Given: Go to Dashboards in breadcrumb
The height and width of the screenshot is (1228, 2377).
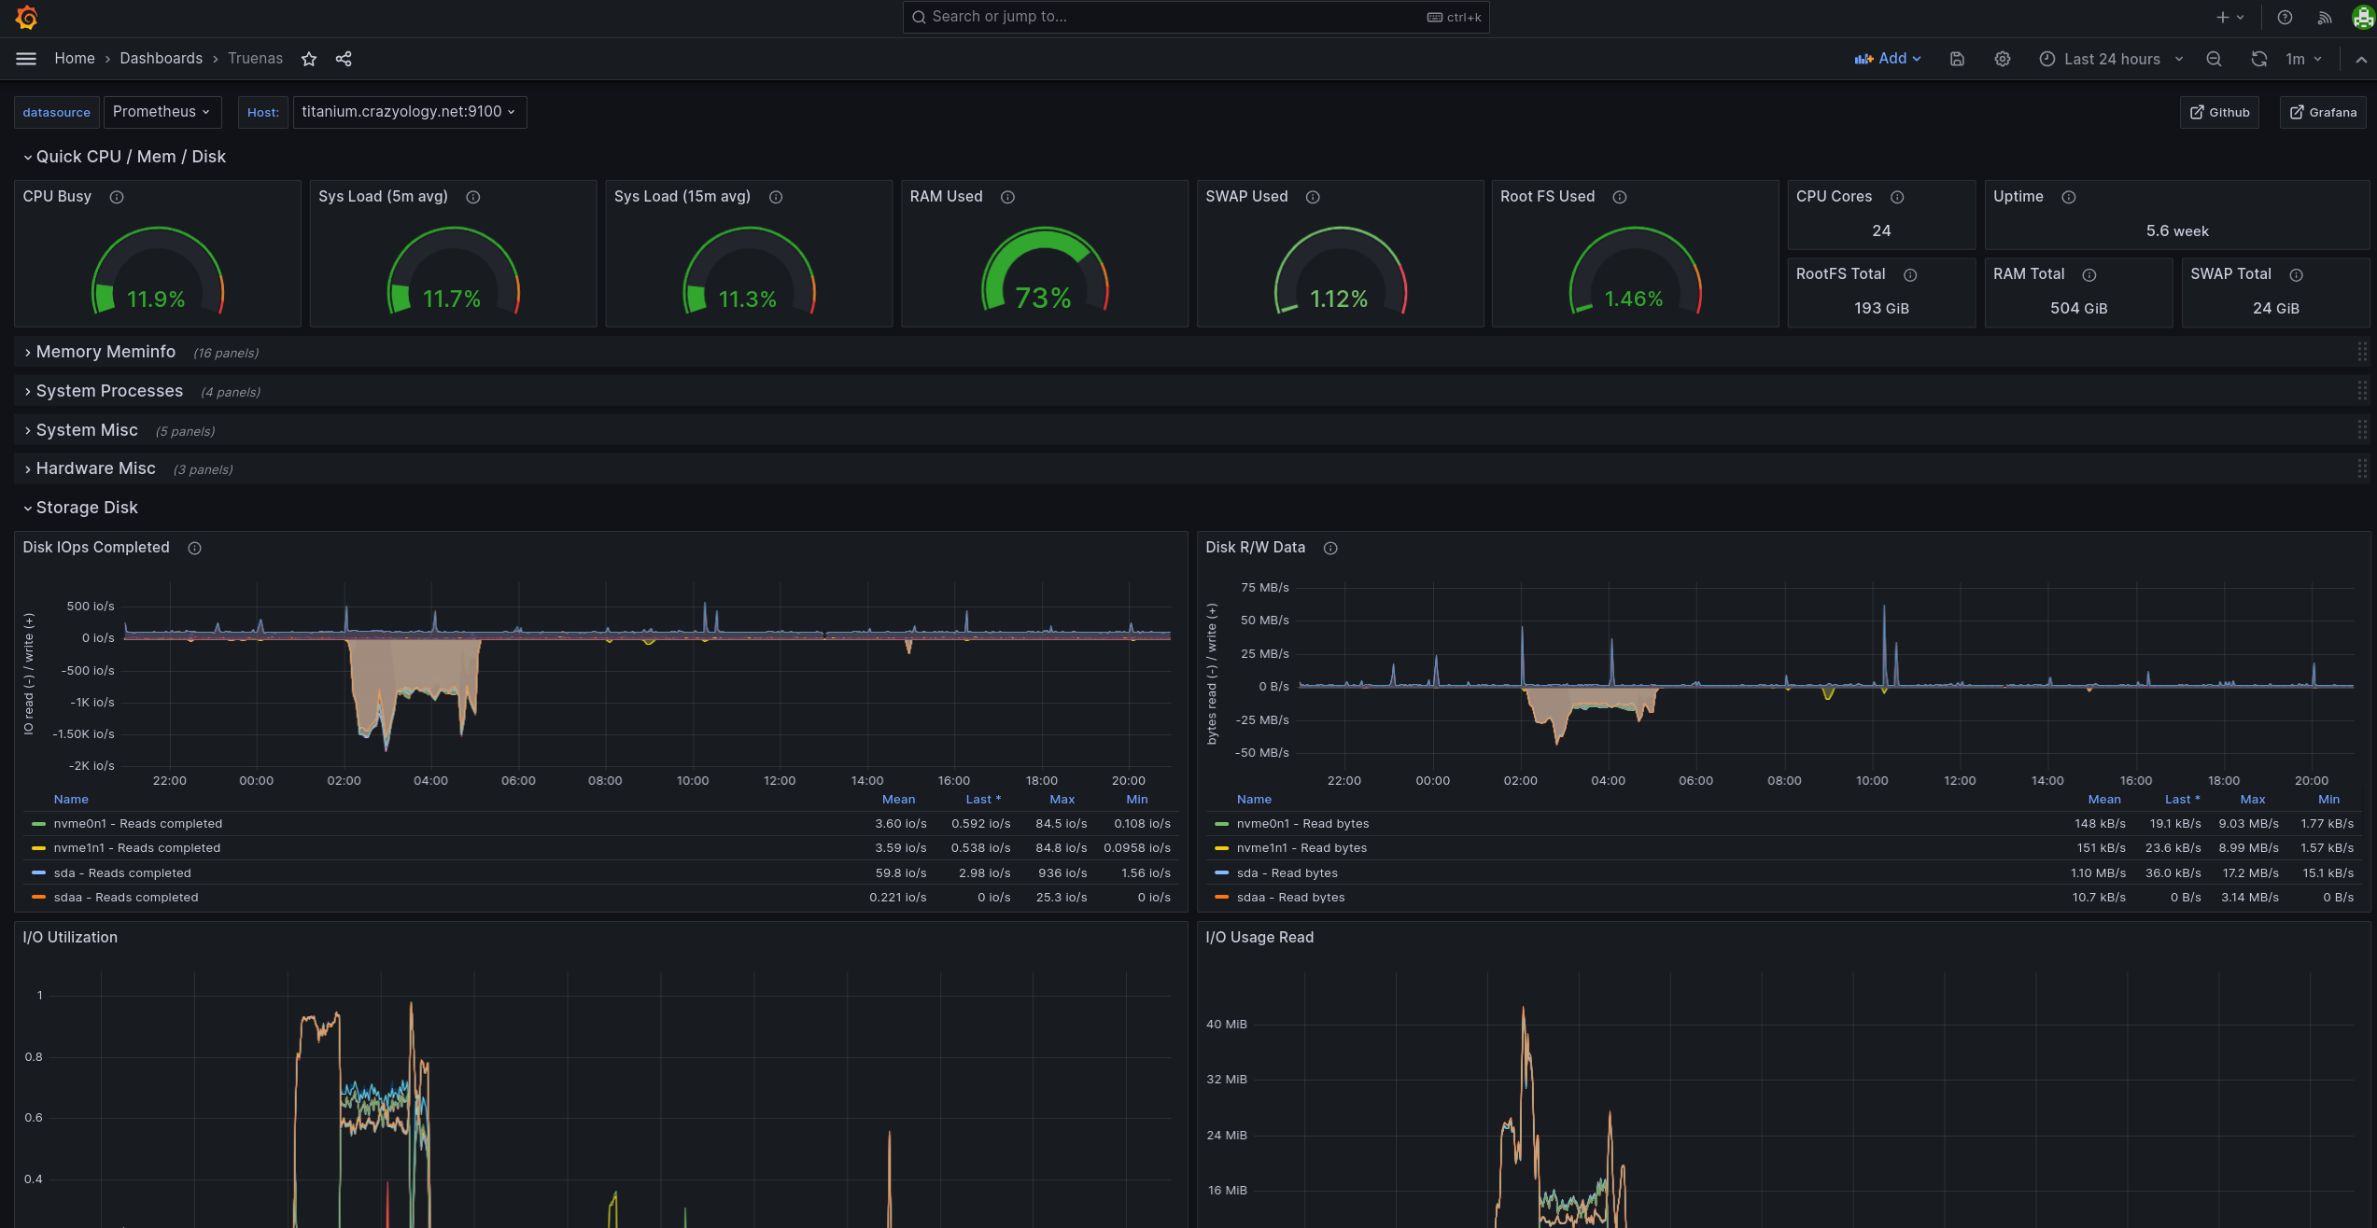Looking at the screenshot, I should (161, 59).
